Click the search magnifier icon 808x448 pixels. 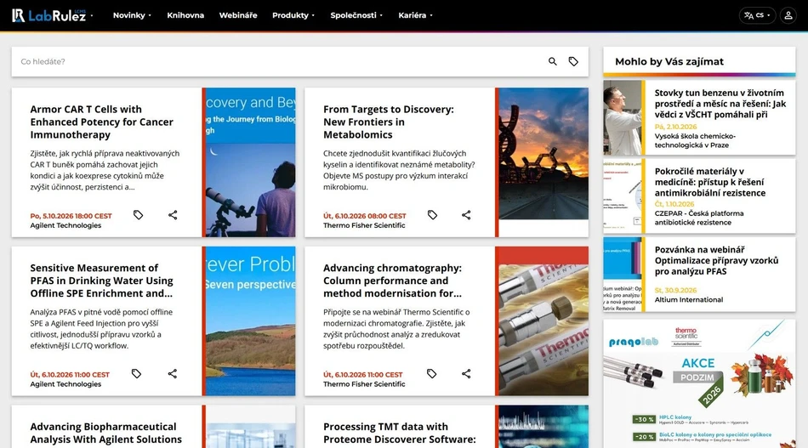pyautogui.click(x=552, y=62)
